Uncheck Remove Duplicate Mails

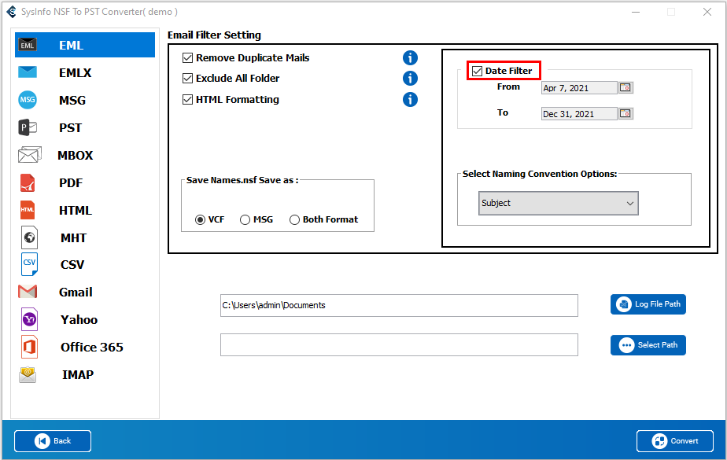188,57
